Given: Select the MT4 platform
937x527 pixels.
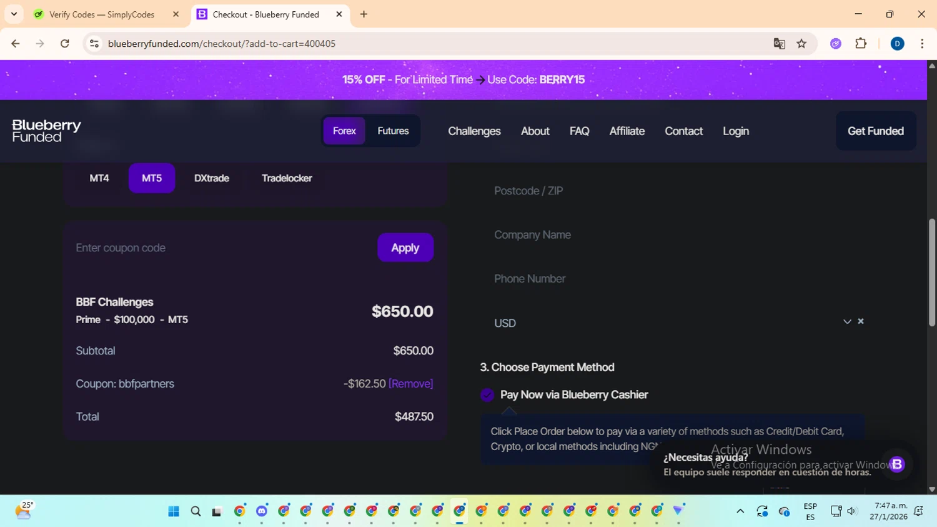Looking at the screenshot, I should pyautogui.click(x=99, y=178).
